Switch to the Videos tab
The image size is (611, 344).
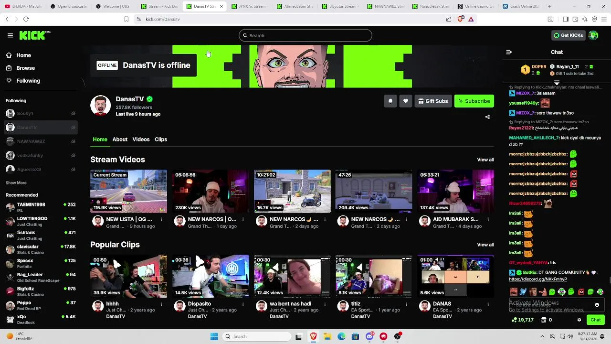(x=141, y=139)
